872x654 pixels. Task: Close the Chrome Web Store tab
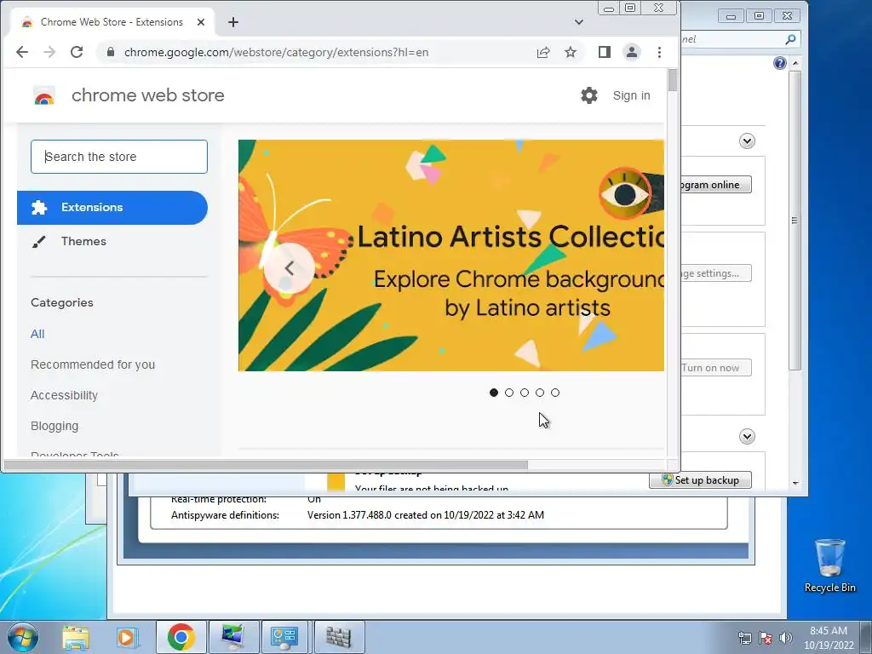point(201,22)
